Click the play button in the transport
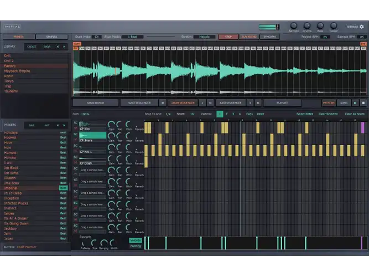 [355, 103]
